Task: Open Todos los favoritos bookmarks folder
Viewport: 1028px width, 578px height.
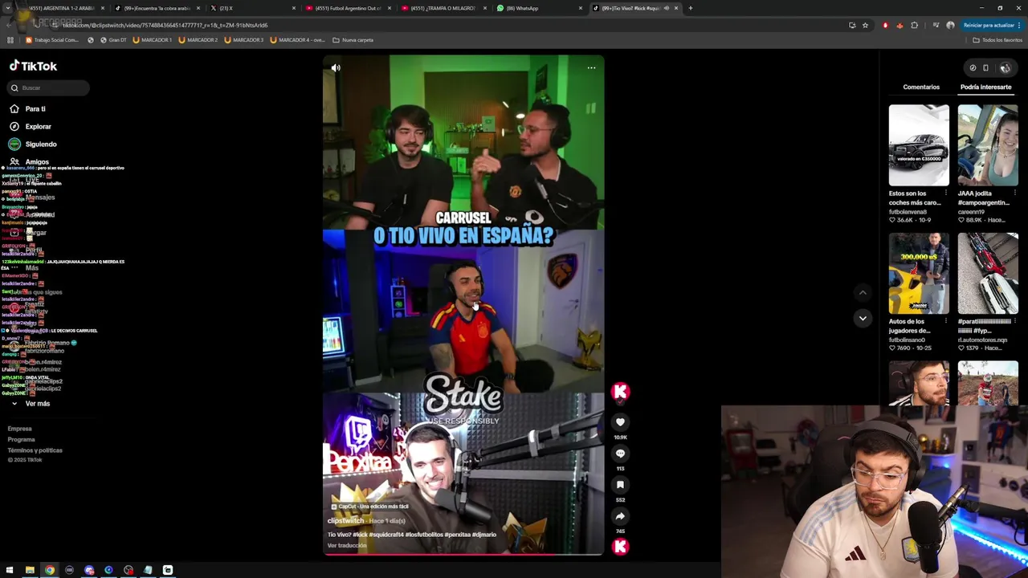Action: click(997, 40)
